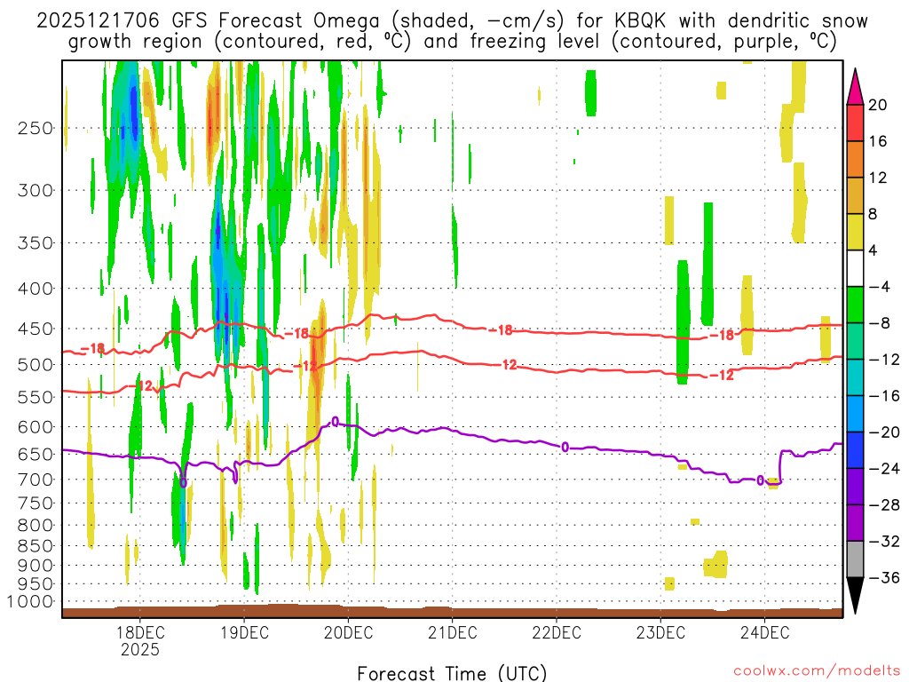Click the colorbar value label -36

coord(884,577)
